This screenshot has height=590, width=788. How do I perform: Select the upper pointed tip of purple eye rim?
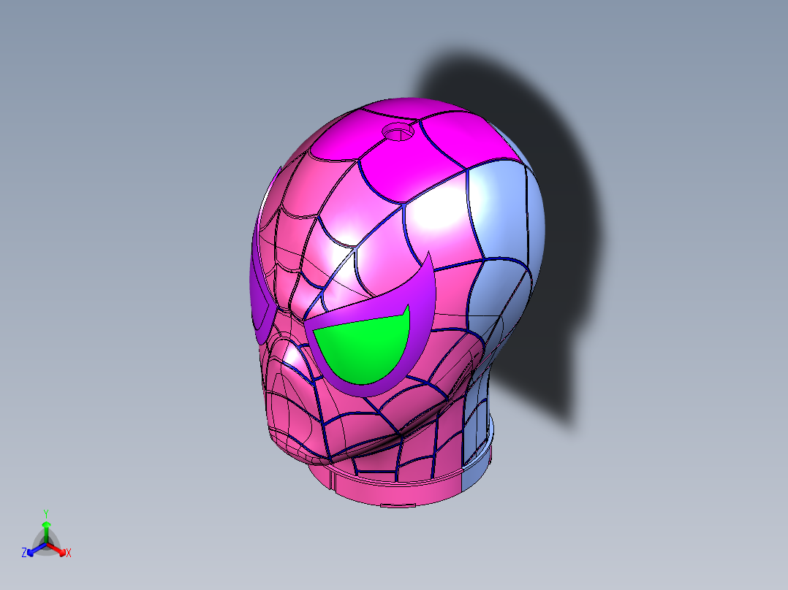click(428, 261)
